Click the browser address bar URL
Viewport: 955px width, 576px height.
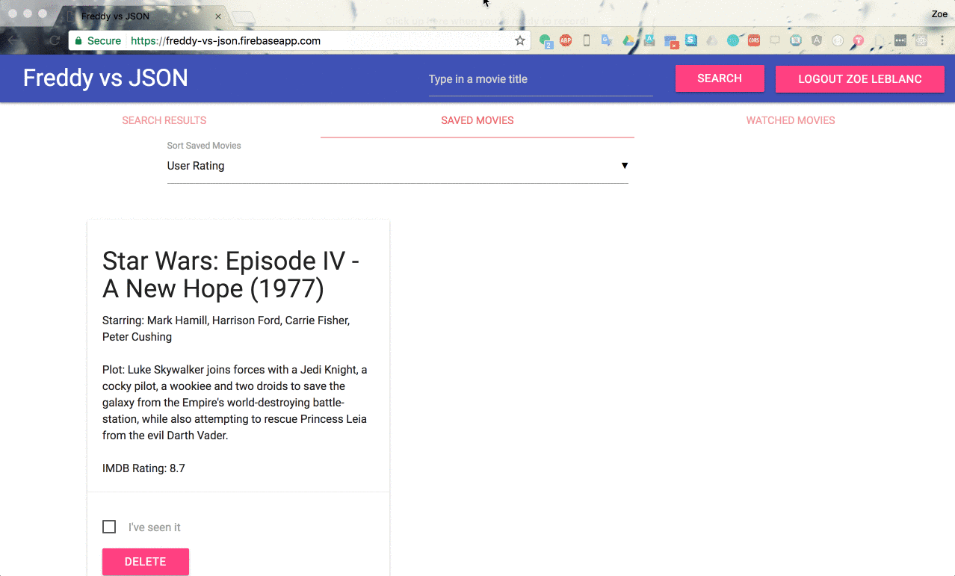[226, 41]
